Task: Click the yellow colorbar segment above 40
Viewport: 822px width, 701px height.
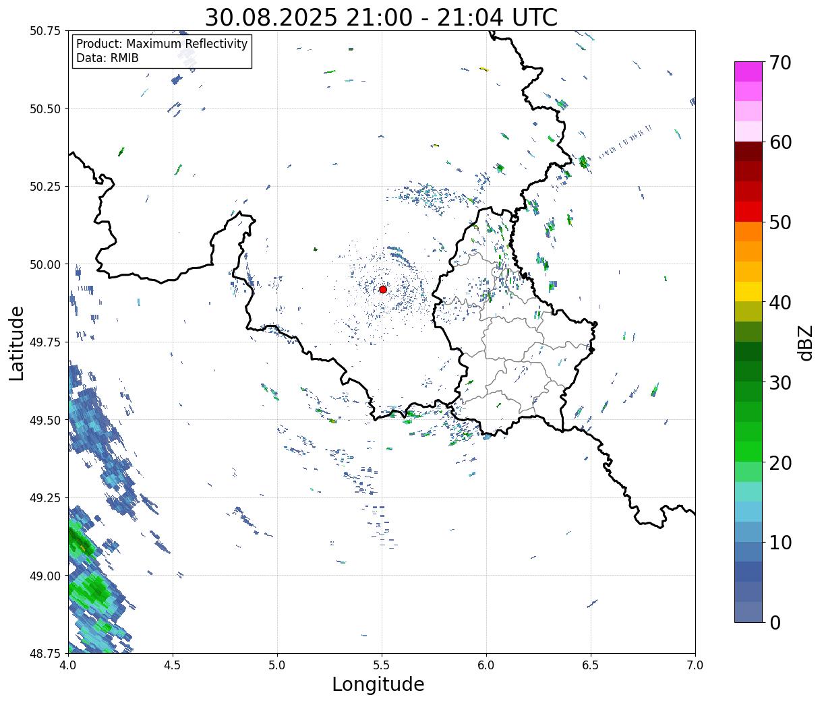Action: (748, 291)
